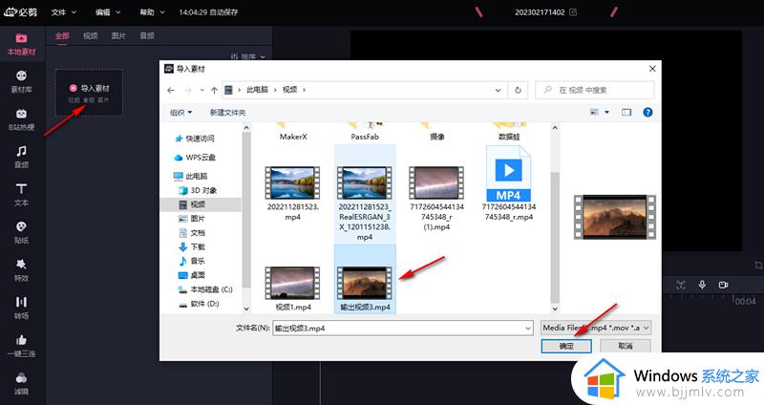Viewport: 764px width, 405px height.
Task: Select 快速访问 in the navigation tree
Action: point(194,139)
